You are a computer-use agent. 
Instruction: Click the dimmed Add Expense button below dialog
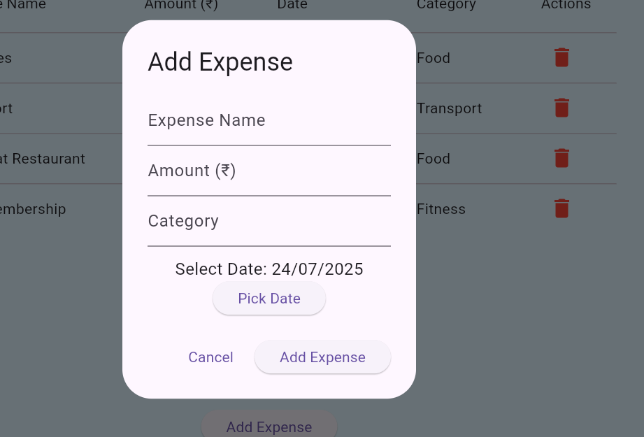[x=269, y=427]
